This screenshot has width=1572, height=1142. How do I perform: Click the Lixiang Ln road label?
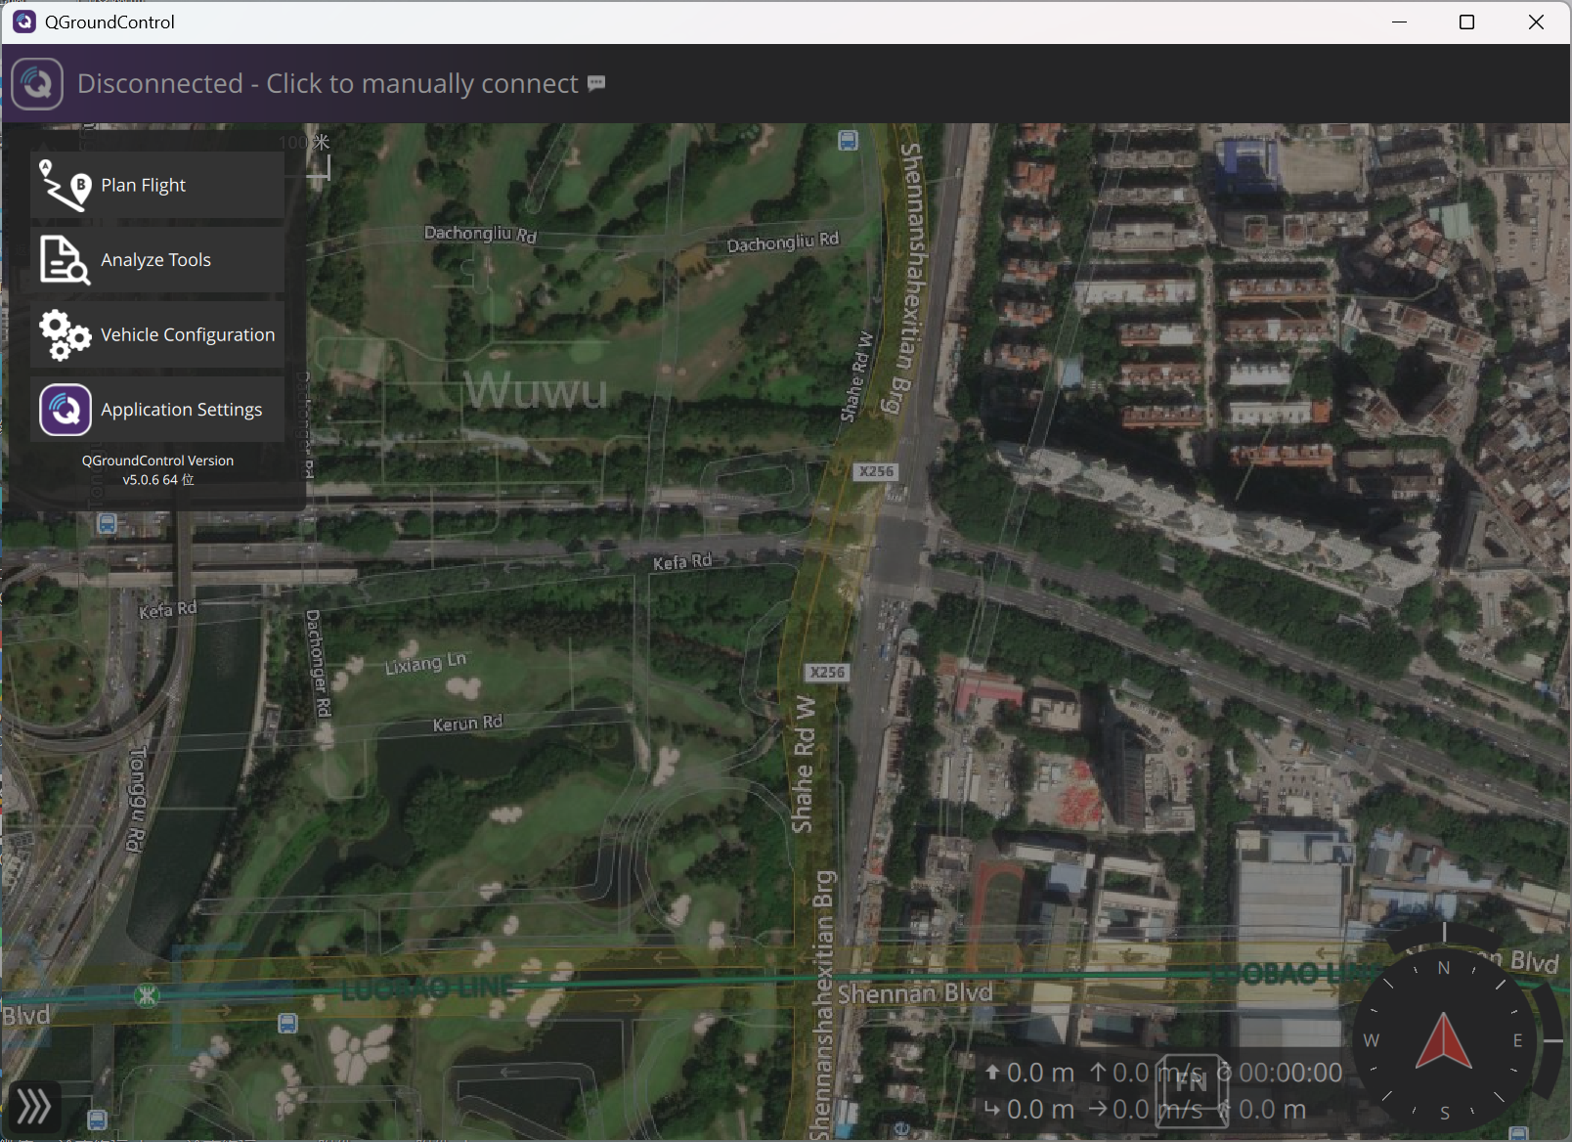(x=425, y=663)
